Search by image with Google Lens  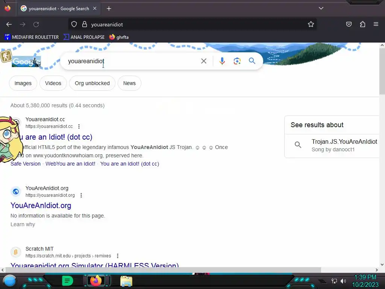pyautogui.click(x=237, y=61)
